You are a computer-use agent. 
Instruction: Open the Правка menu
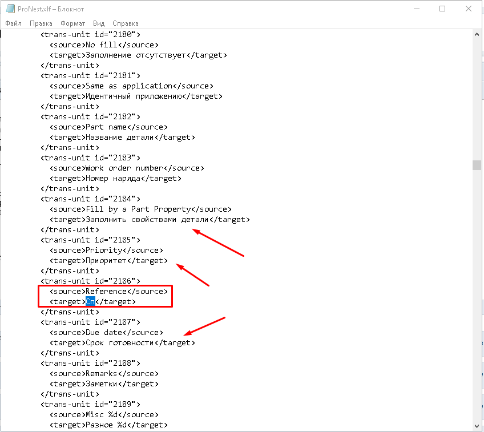pos(41,23)
